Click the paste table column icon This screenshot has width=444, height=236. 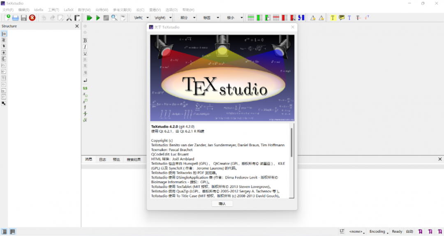pyautogui.click(x=268, y=18)
